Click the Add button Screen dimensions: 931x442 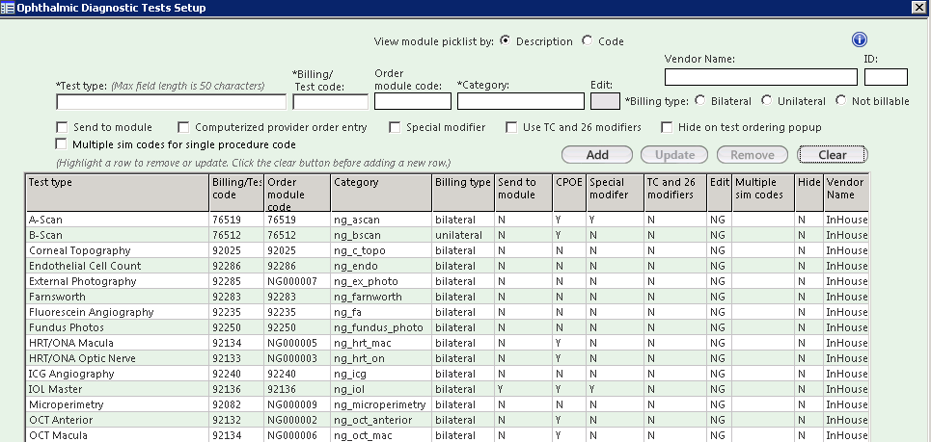point(597,155)
